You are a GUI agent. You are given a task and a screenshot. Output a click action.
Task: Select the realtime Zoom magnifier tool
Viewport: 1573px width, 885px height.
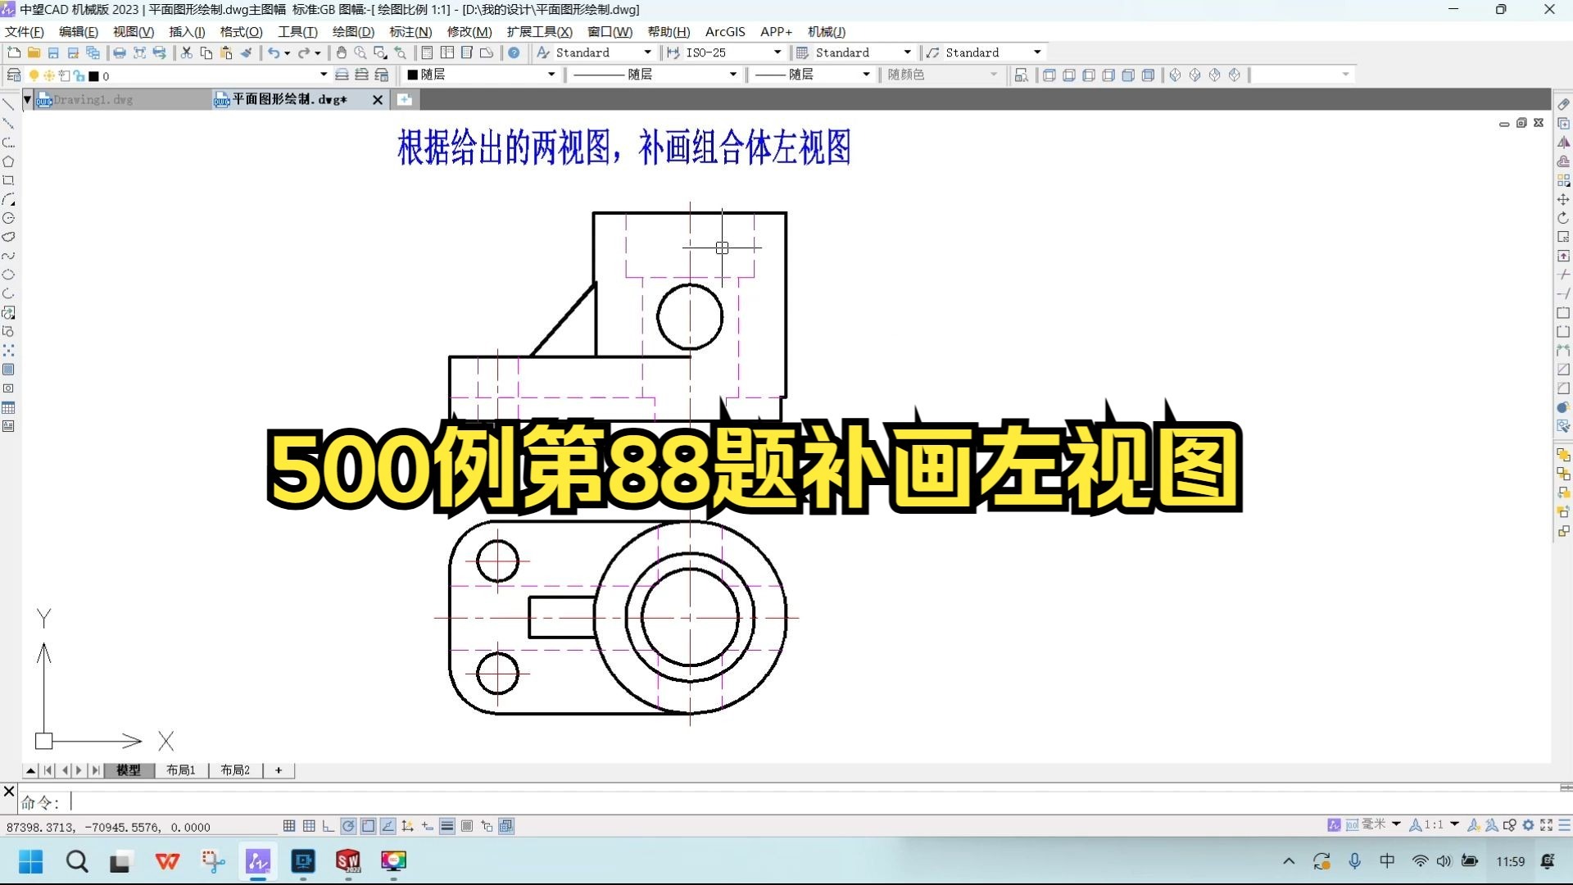(360, 52)
